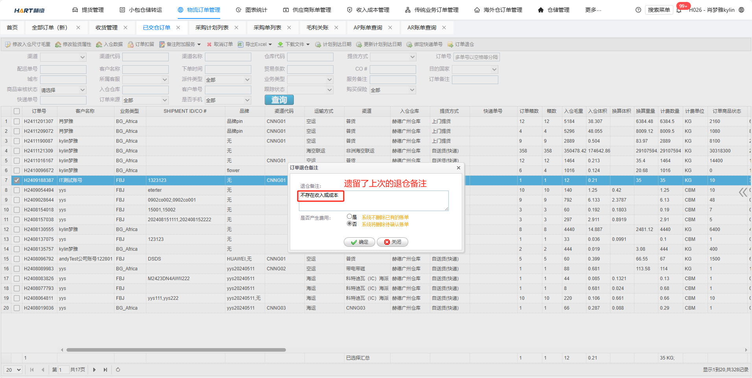Open the 供应商账单管理 menu

click(307, 10)
